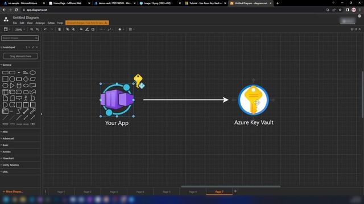Select the ellipse shape in General
364x204 pixels.
coord(33,73)
